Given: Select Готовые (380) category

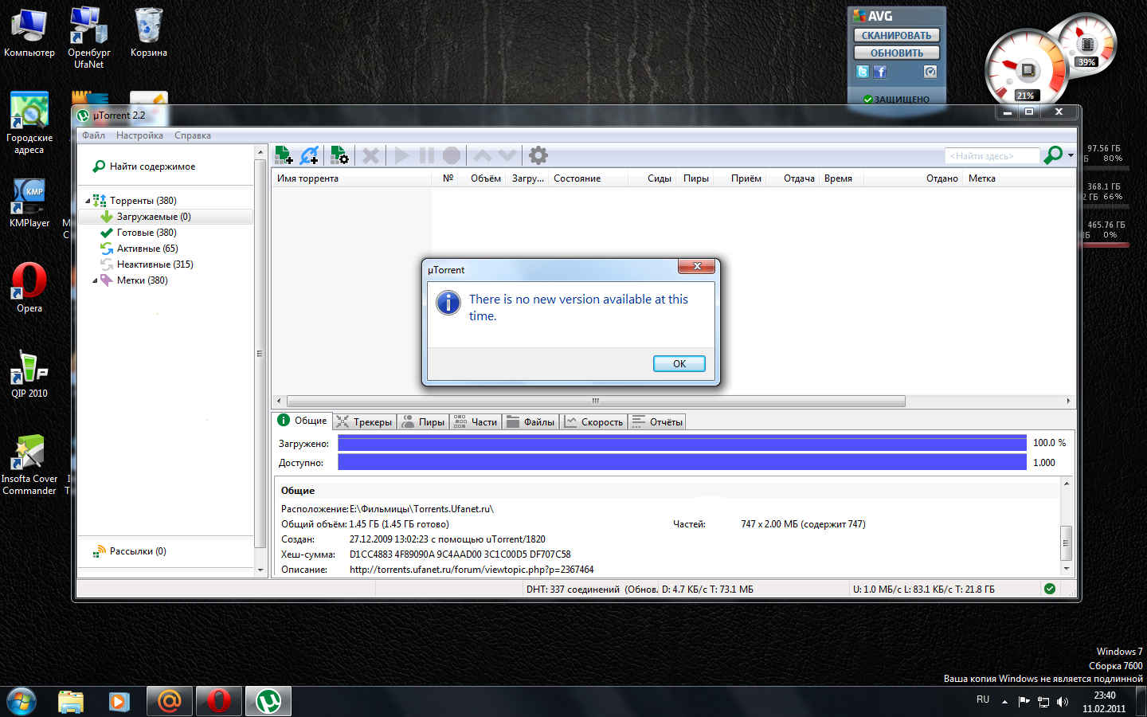Looking at the screenshot, I should [139, 233].
